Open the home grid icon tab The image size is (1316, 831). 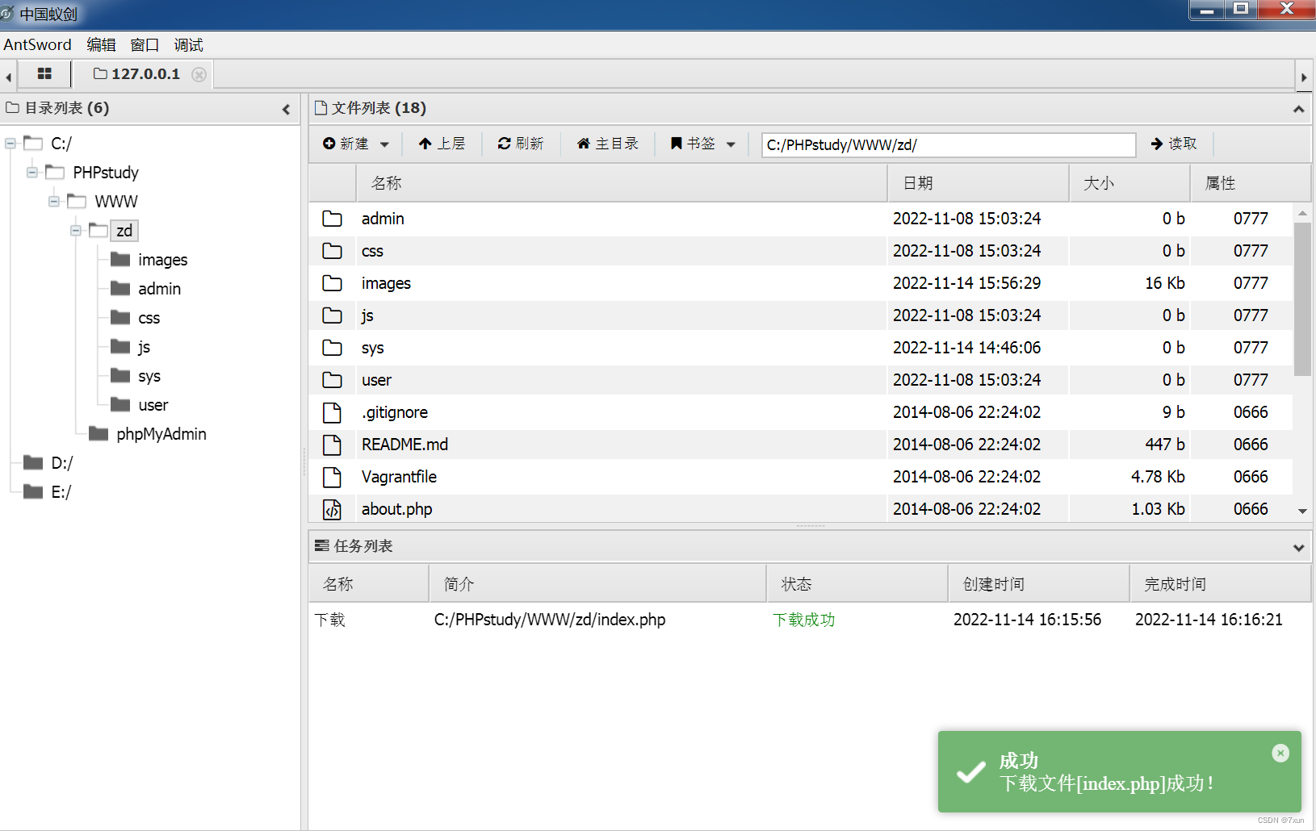tap(44, 74)
